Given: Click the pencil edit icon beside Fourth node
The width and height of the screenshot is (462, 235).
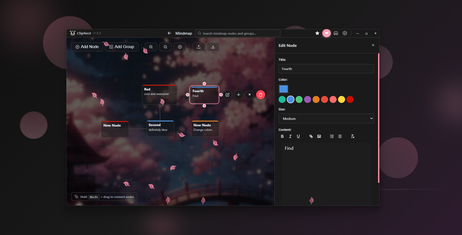Looking at the screenshot, I should 228,95.
